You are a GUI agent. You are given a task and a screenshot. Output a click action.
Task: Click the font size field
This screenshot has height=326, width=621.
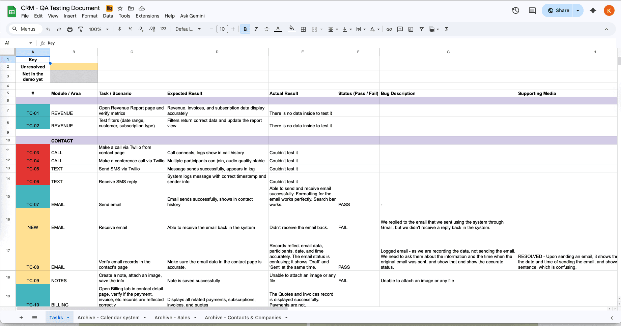click(x=222, y=29)
